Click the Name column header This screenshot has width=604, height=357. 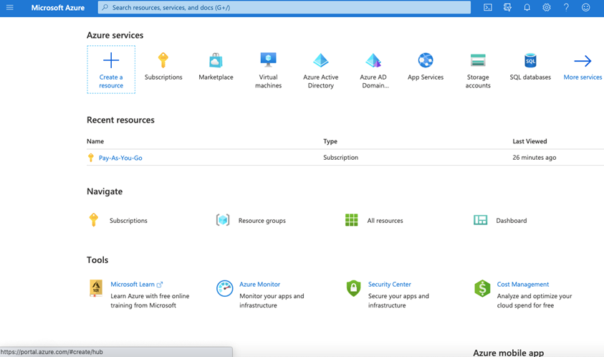[x=95, y=141]
